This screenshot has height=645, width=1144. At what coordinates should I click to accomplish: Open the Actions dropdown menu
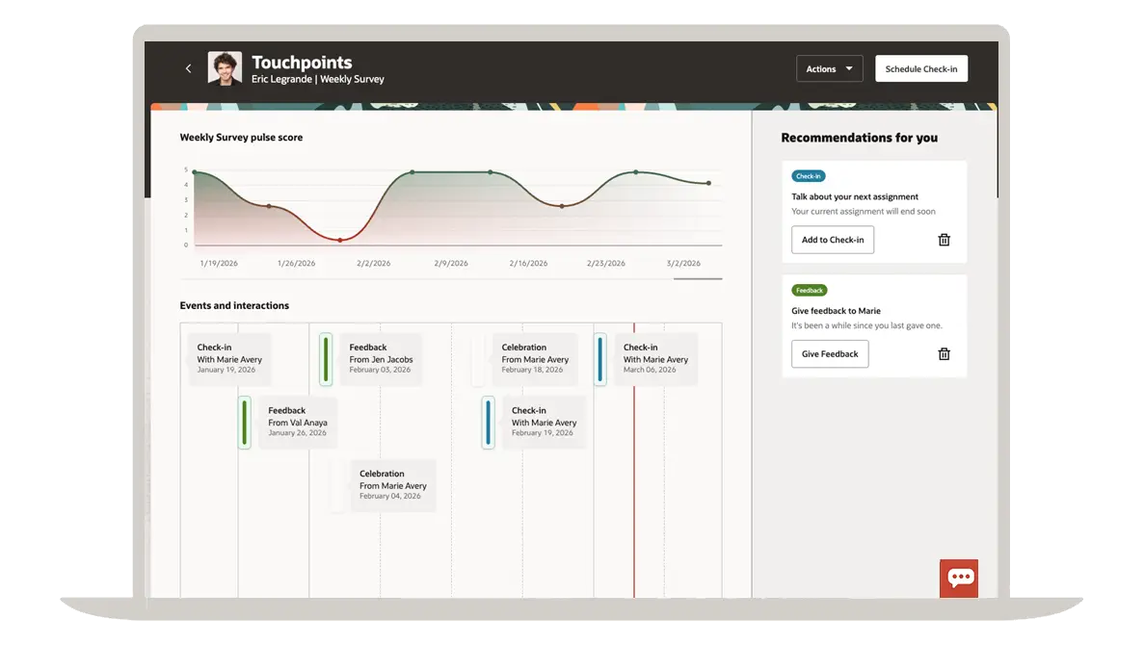[829, 68]
